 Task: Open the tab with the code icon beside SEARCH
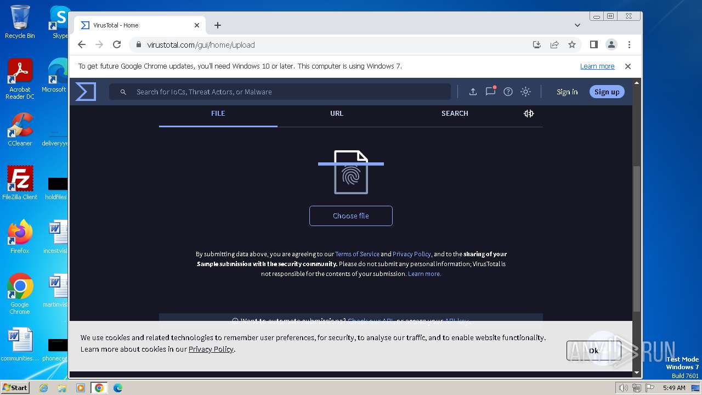pyautogui.click(x=529, y=114)
